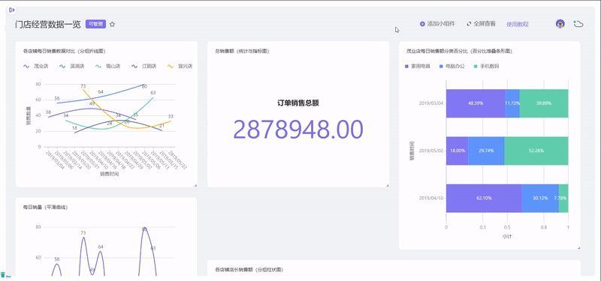Click the 39.89% green bar segment
The width and height of the screenshot is (601, 281).
[543, 103]
